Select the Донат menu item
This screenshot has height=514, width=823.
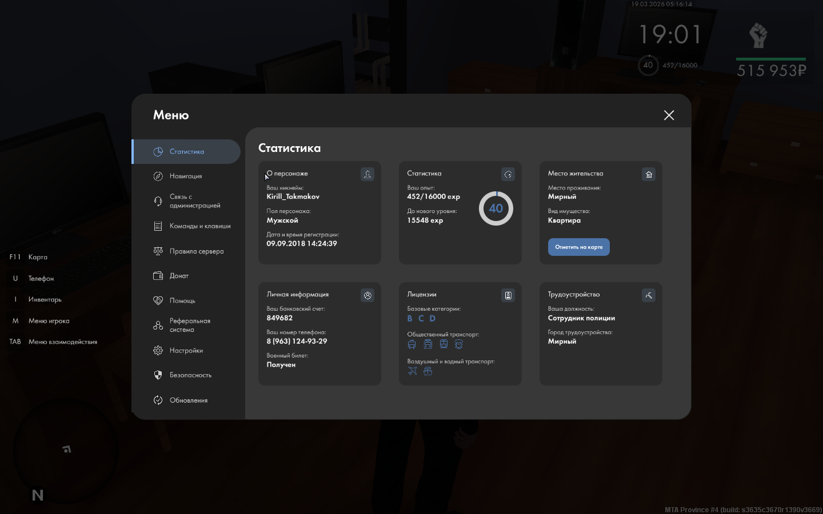point(179,276)
